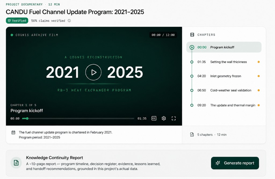Click orange dot on Inlet geometry chapter

coord(259,76)
